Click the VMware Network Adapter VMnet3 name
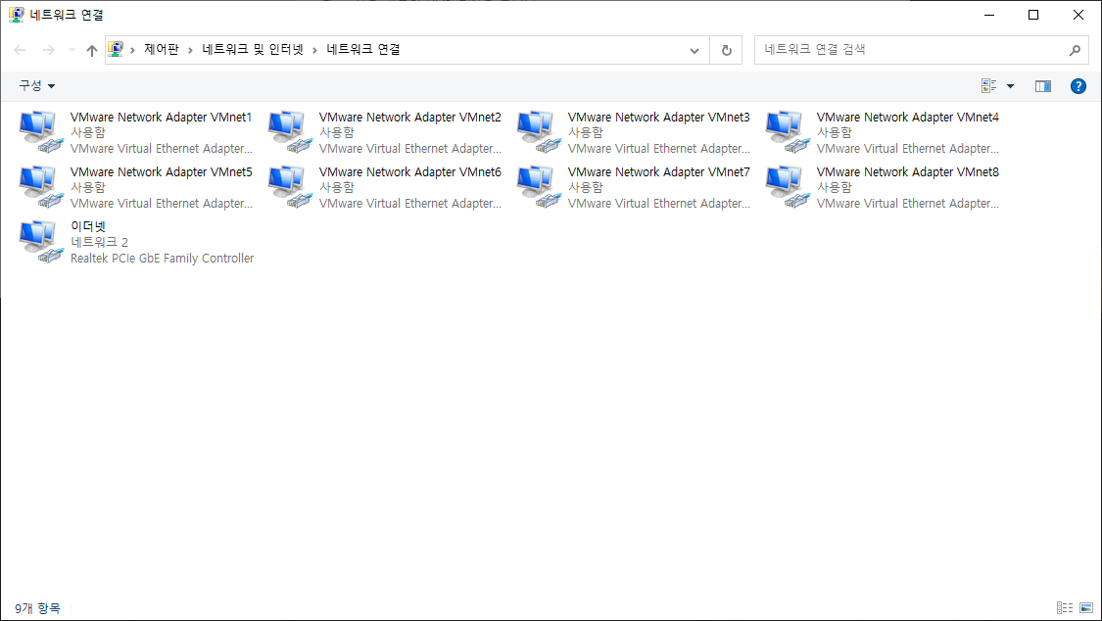 658,118
